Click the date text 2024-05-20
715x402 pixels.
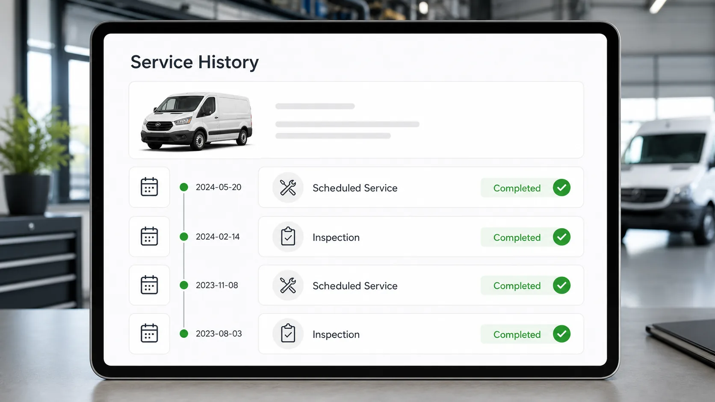[x=219, y=187]
